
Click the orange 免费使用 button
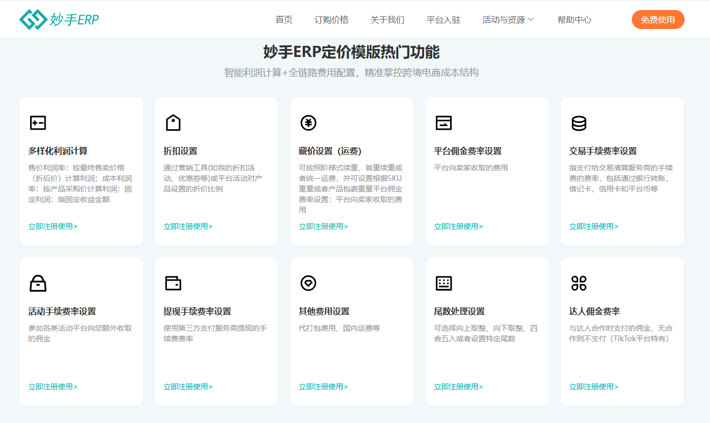coord(658,20)
